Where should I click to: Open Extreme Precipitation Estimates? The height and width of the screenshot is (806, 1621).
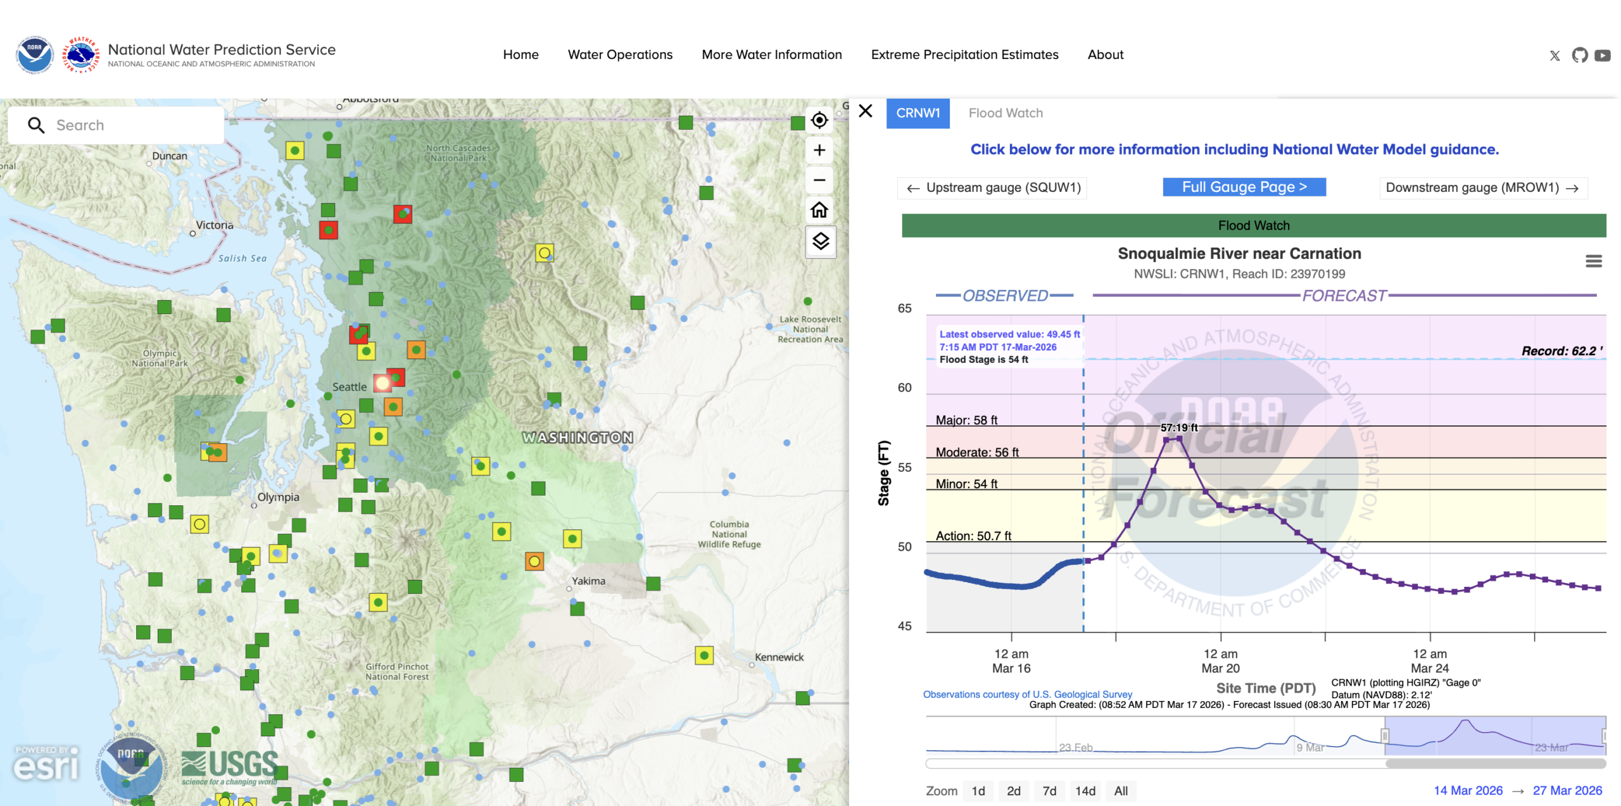click(x=964, y=54)
